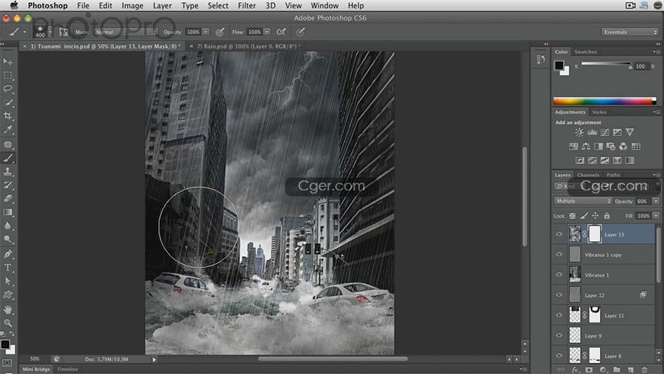Toggle visibility of Vibrance 1 layer
The image size is (664, 374).
[559, 274]
